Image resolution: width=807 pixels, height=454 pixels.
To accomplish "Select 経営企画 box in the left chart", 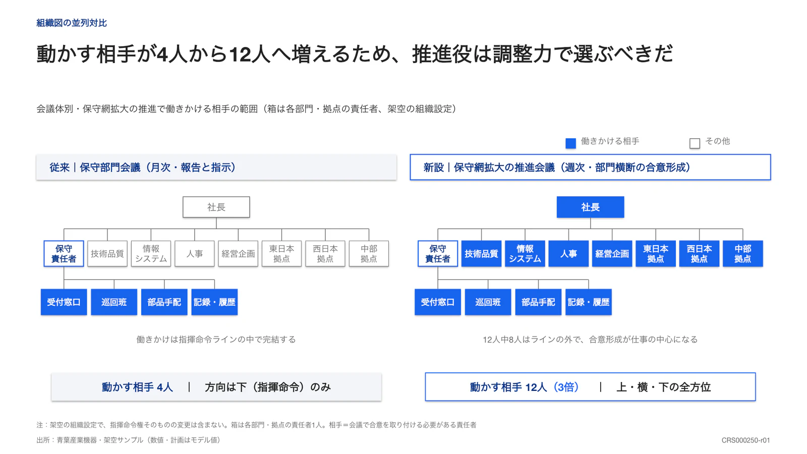I will 238,254.
